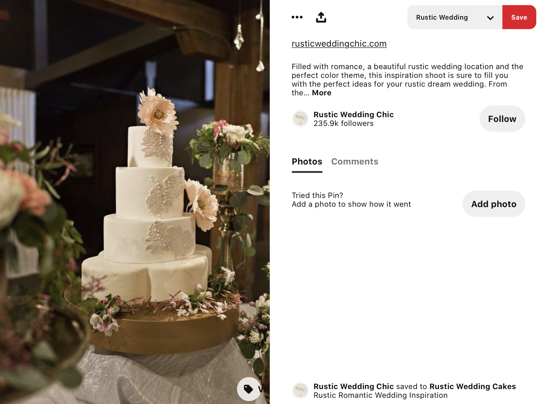The image size is (541, 404).
Task: Tap the wedding cake pin image
Action: coord(135,202)
